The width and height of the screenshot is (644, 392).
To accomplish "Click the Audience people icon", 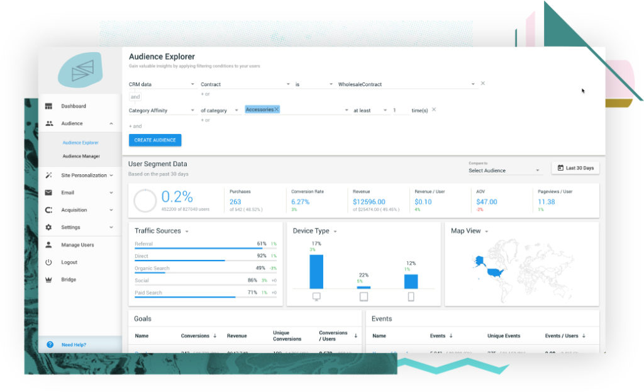I will (x=49, y=124).
